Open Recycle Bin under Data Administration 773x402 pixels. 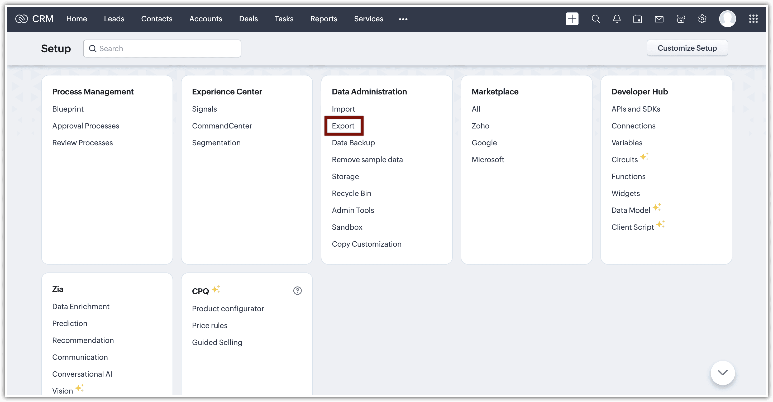coord(351,193)
